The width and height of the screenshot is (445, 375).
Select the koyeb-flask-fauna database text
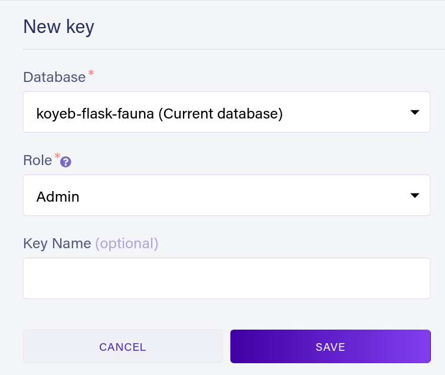(94, 113)
